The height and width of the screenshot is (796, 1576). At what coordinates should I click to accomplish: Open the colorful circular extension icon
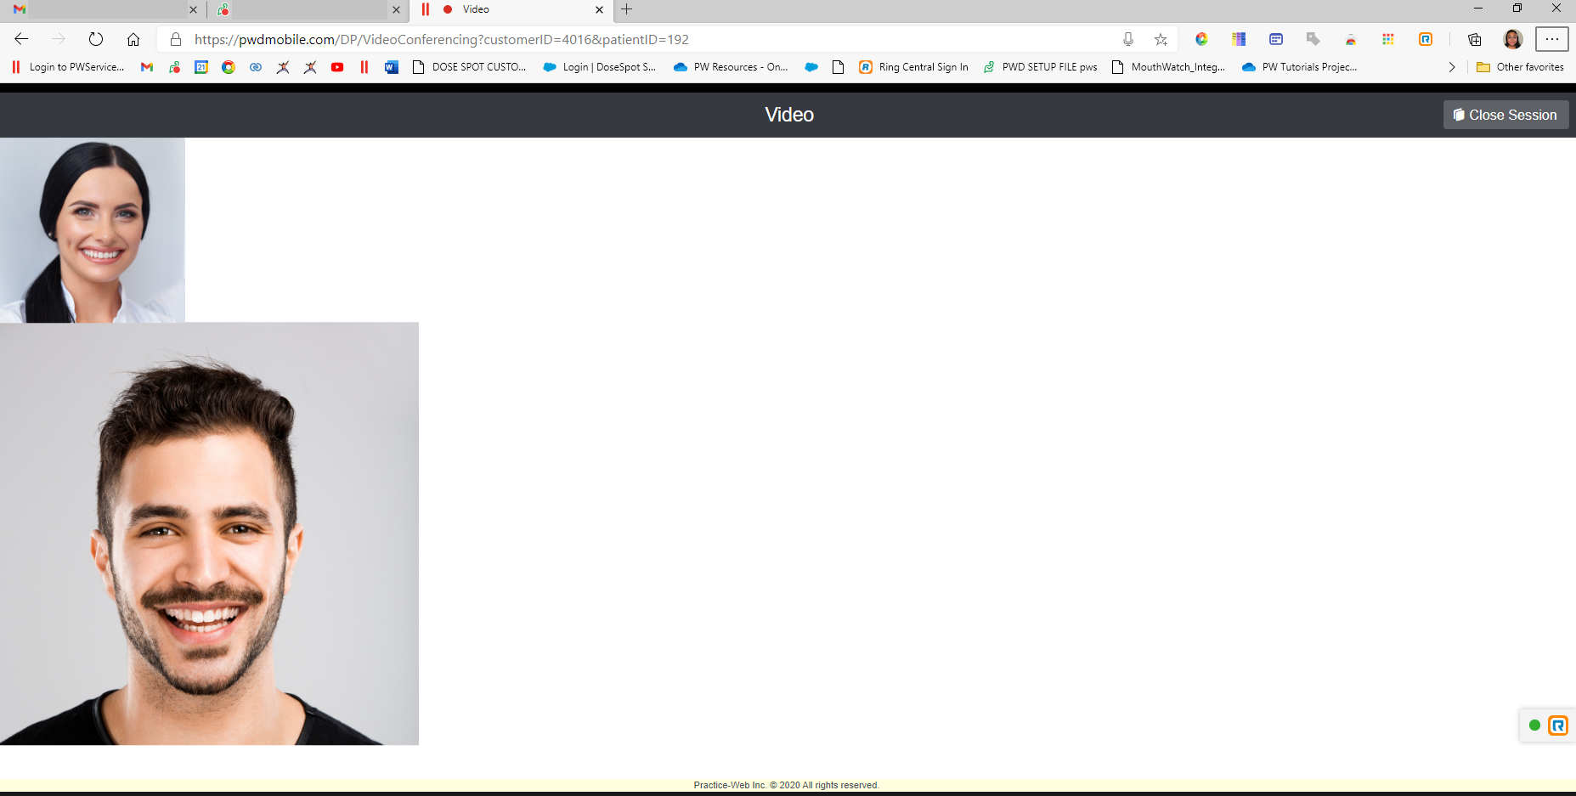(1201, 39)
